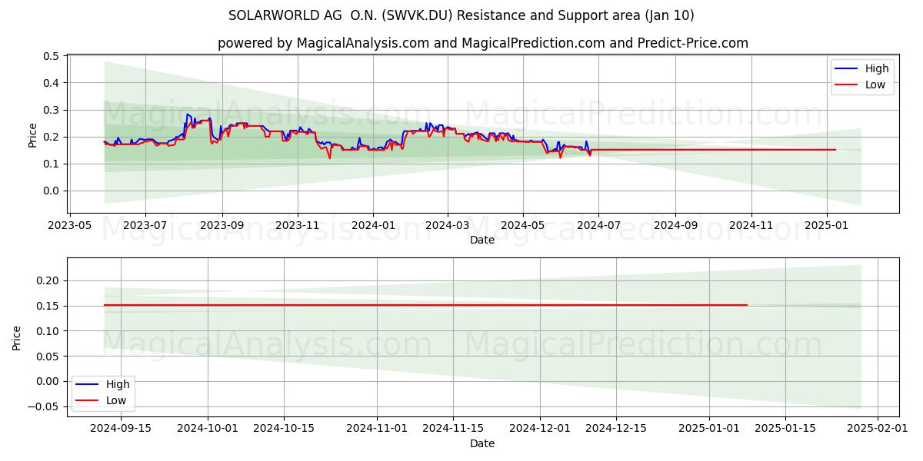Click the '2024-11' x-axis label in the top chart

[751, 226]
